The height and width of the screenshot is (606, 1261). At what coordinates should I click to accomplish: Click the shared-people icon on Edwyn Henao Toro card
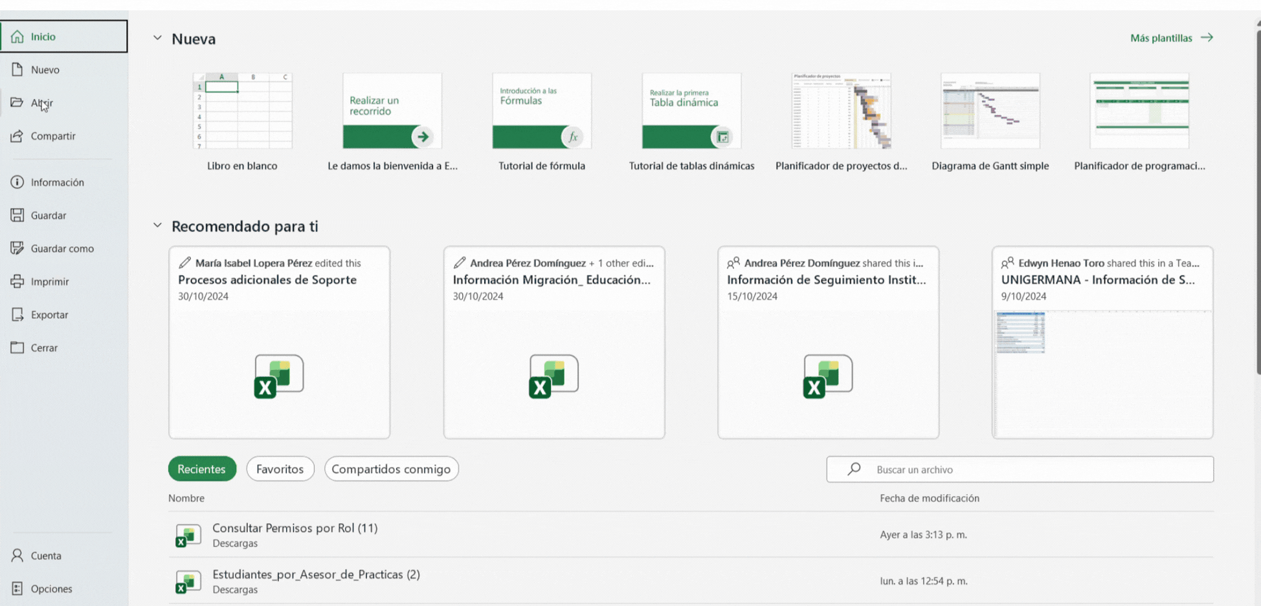(1008, 263)
